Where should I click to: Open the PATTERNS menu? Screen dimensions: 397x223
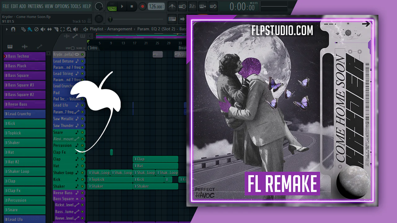point(35,6)
